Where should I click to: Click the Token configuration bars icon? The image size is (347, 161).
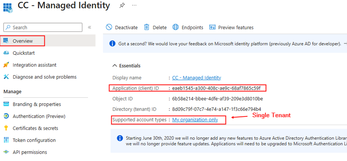point(6,140)
